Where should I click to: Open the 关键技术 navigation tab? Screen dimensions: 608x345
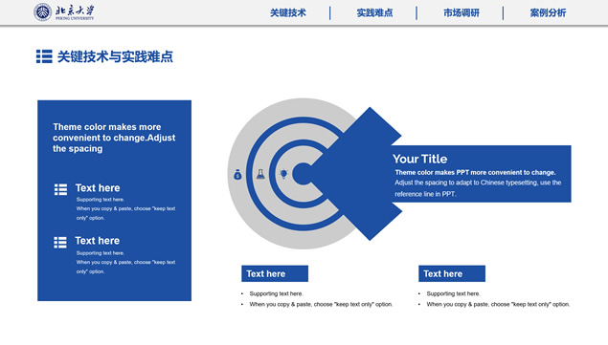(288, 13)
